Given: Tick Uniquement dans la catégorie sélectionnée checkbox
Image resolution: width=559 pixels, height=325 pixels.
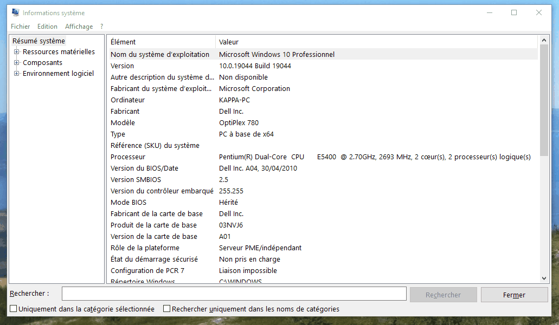Looking at the screenshot, I should click(13, 309).
